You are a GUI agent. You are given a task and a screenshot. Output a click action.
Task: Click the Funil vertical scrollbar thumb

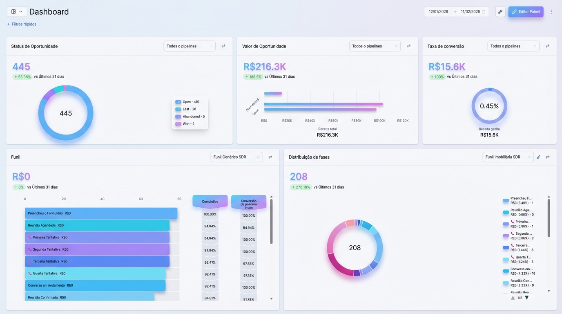tap(271, 222)
